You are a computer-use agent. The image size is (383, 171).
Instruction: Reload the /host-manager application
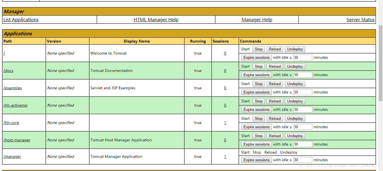pyautogui.click(x=275, y=136)
